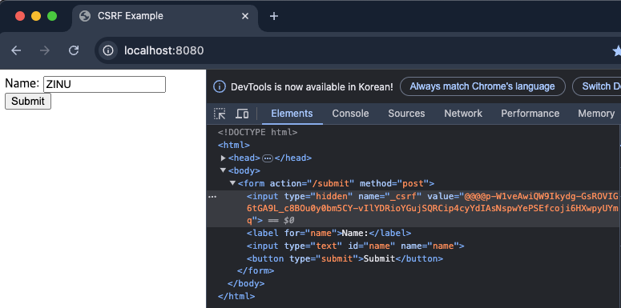This screenshot has width=621, height=308.
Task: Select the hidden _csrf input node
Action: [x=413, y=208]
